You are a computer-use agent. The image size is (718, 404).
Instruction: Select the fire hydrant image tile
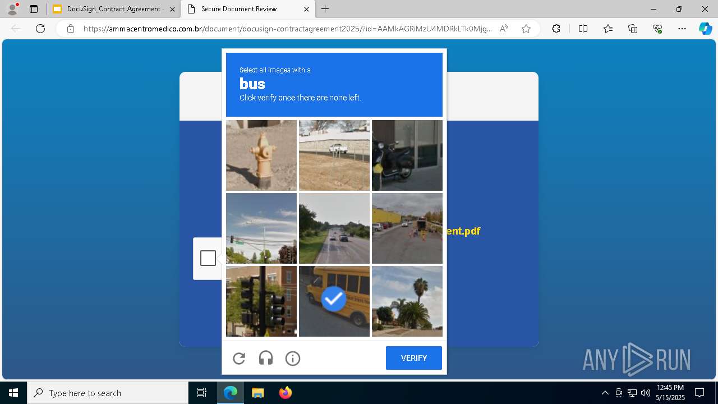pyautogui.click(x=261, y=155)
